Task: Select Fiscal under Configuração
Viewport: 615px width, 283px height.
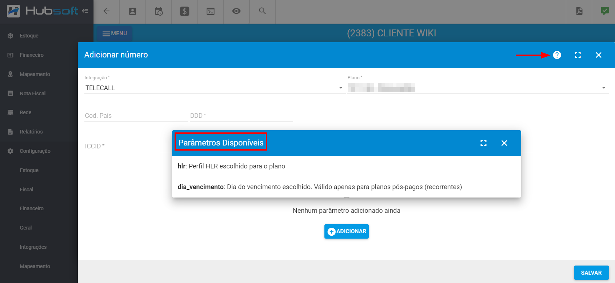Action: (x=39, y=190)
